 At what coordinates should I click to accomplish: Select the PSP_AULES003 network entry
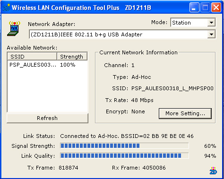[47, 65]
